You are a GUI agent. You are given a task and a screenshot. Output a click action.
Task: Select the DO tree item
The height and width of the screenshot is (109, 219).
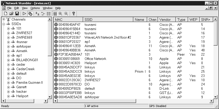[x=19, y=78]
